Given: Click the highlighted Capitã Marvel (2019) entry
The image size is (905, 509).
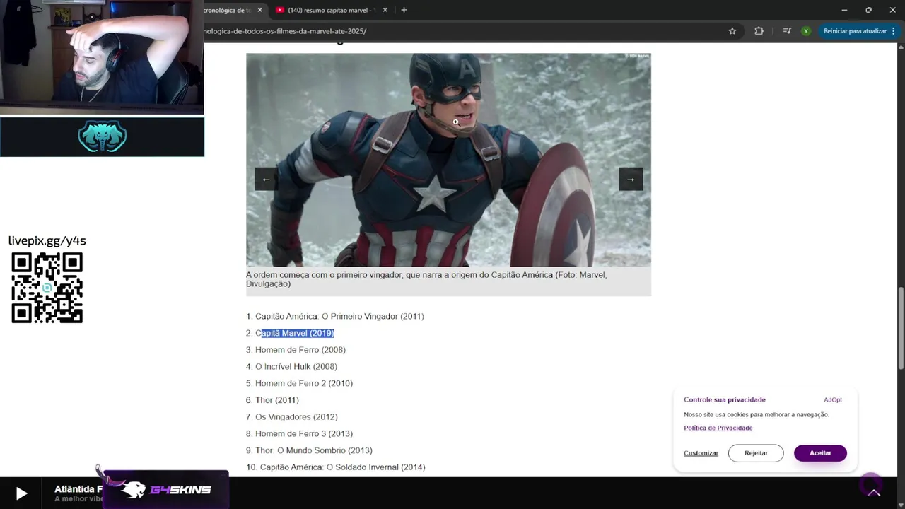Looking at the screenshot, I should tap(295, 333).
